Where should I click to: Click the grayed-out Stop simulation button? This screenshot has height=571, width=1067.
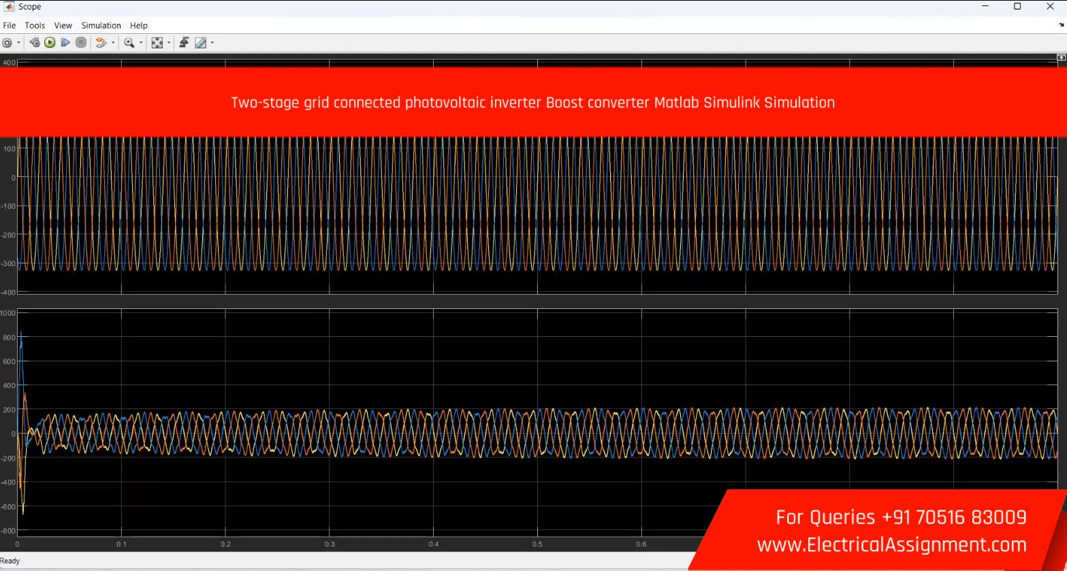[x=81, y=43]
